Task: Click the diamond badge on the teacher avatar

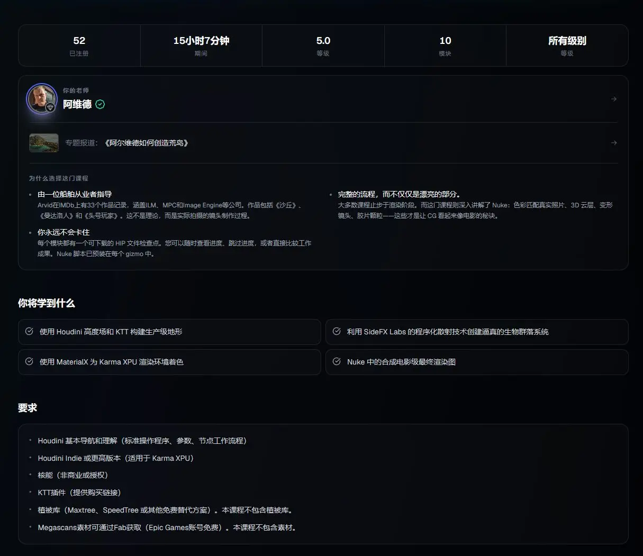Action: 50,107
